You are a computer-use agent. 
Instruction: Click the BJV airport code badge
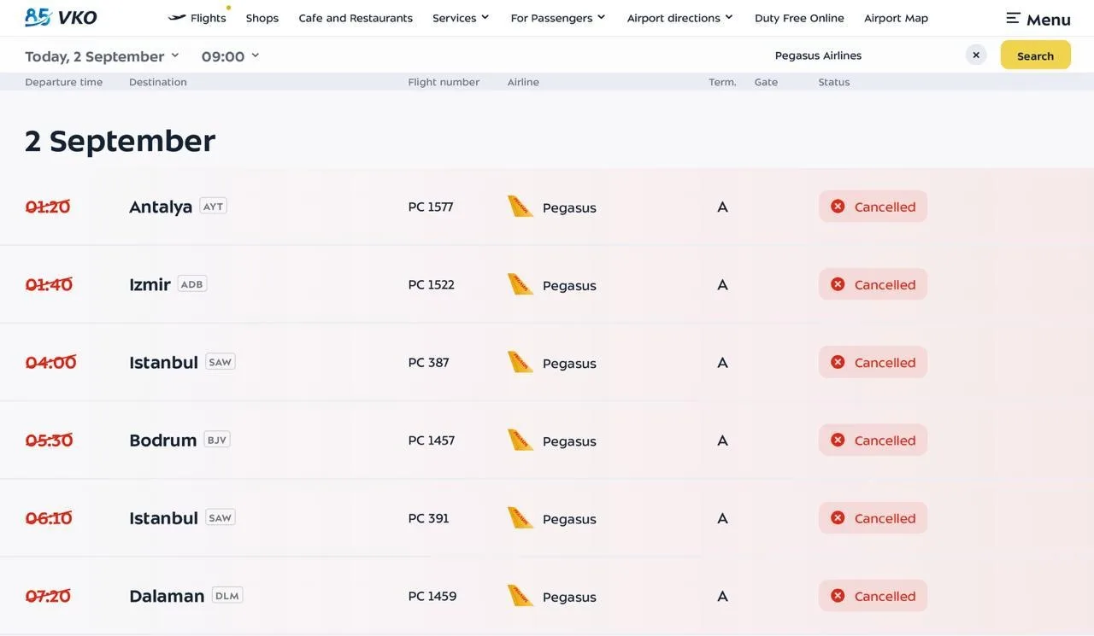217,440
